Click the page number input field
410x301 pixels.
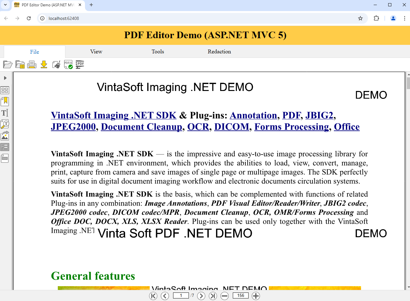(x=181, y=296)
